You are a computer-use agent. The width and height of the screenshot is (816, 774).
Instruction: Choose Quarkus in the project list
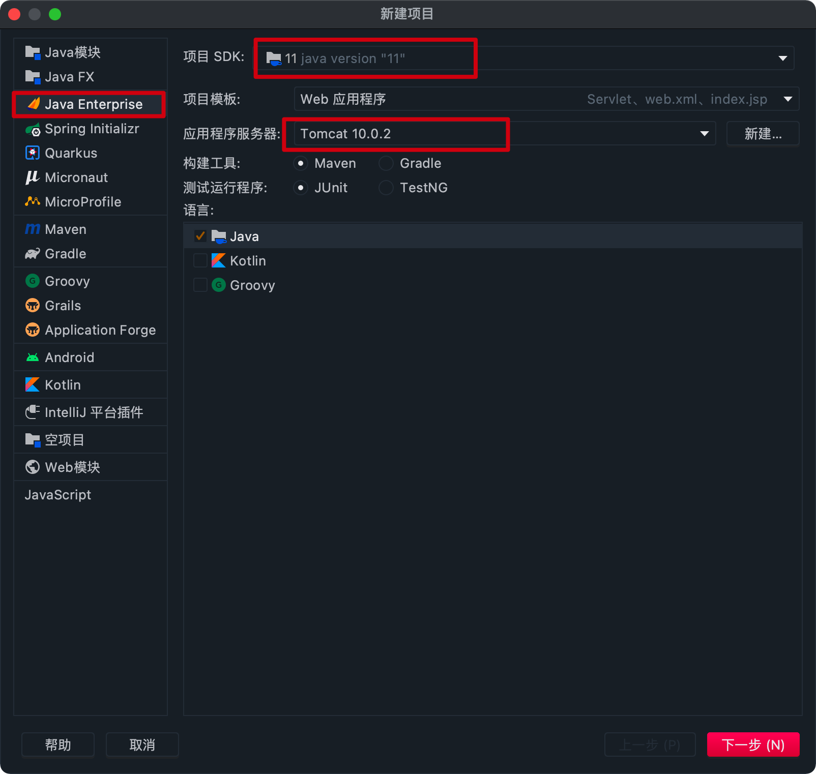click(91, 153)
